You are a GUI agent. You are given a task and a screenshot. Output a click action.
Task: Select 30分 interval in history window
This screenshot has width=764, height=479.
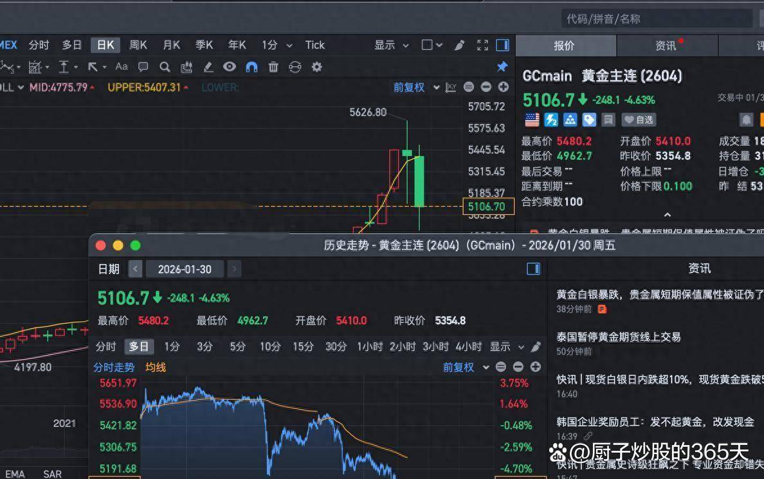click(x=336, y=347)
